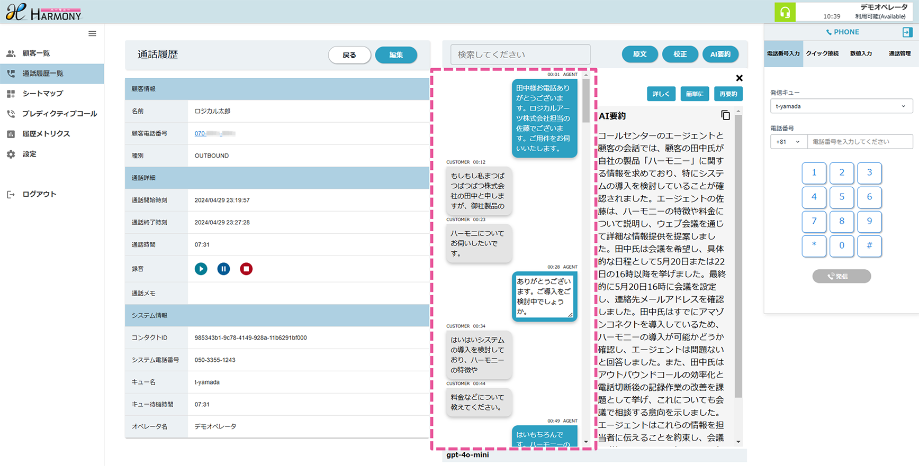Stop the call recording playback
The height and width of the screenshot is (466, 919).
pos(246,269)
